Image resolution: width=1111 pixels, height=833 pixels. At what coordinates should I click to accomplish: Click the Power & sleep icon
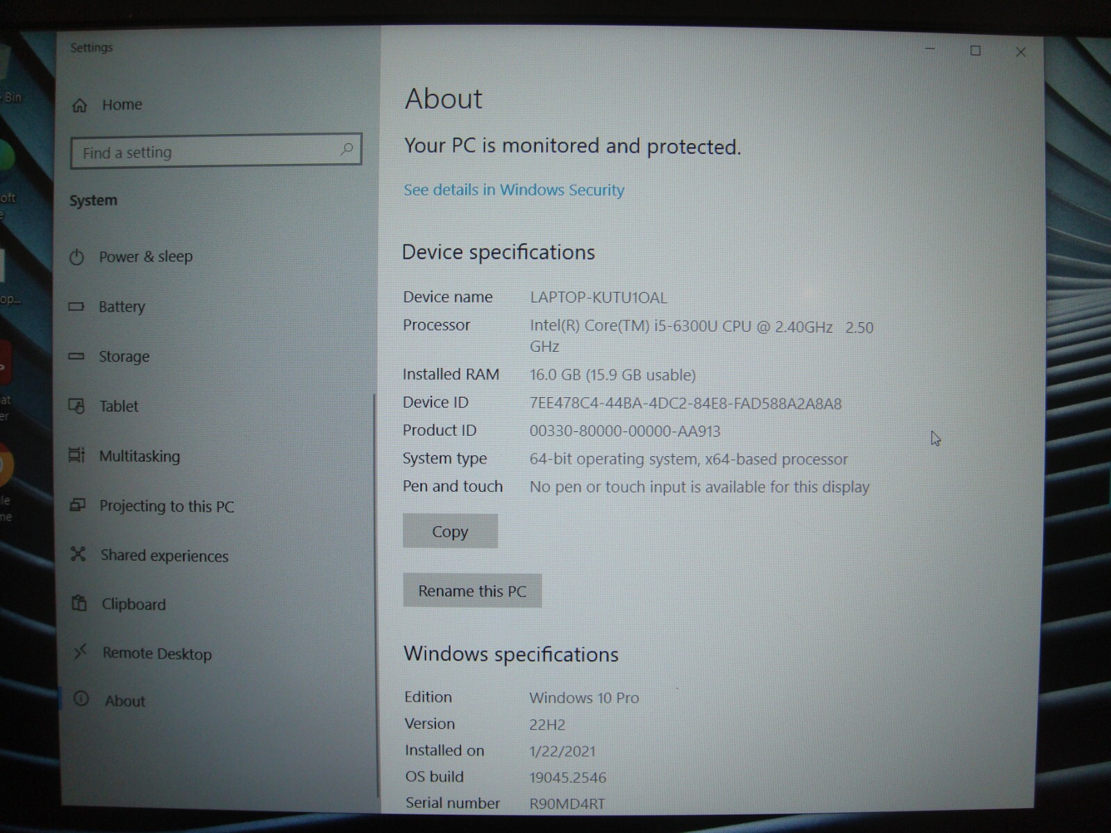(76, 257)
